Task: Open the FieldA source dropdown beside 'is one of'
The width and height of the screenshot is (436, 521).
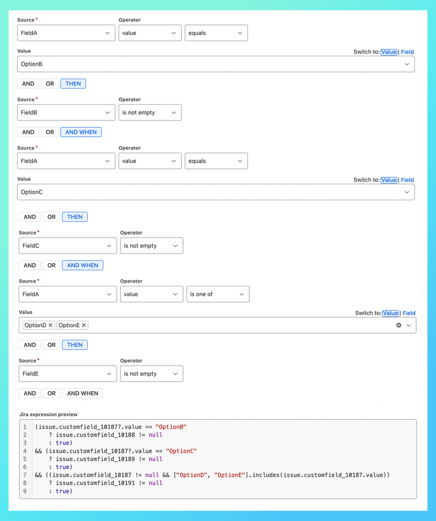Action: [68, 294]
